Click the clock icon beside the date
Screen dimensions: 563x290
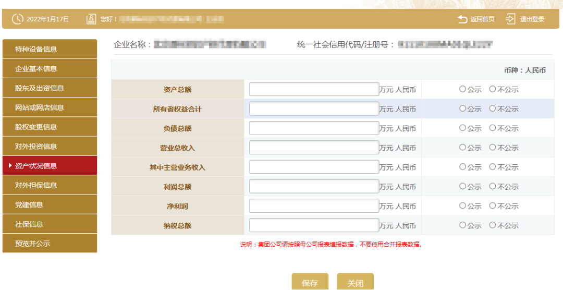pos(17,19)
